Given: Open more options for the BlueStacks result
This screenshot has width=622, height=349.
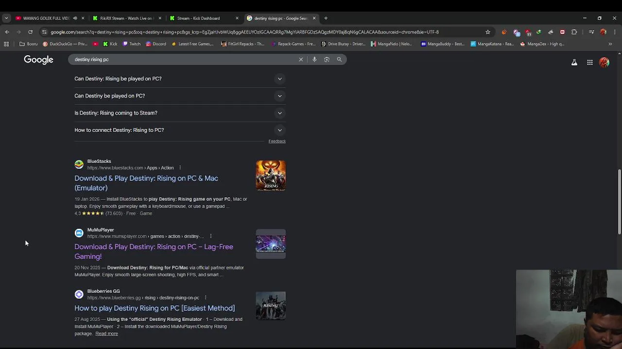Looking at the screenshot, I should 180,168.
